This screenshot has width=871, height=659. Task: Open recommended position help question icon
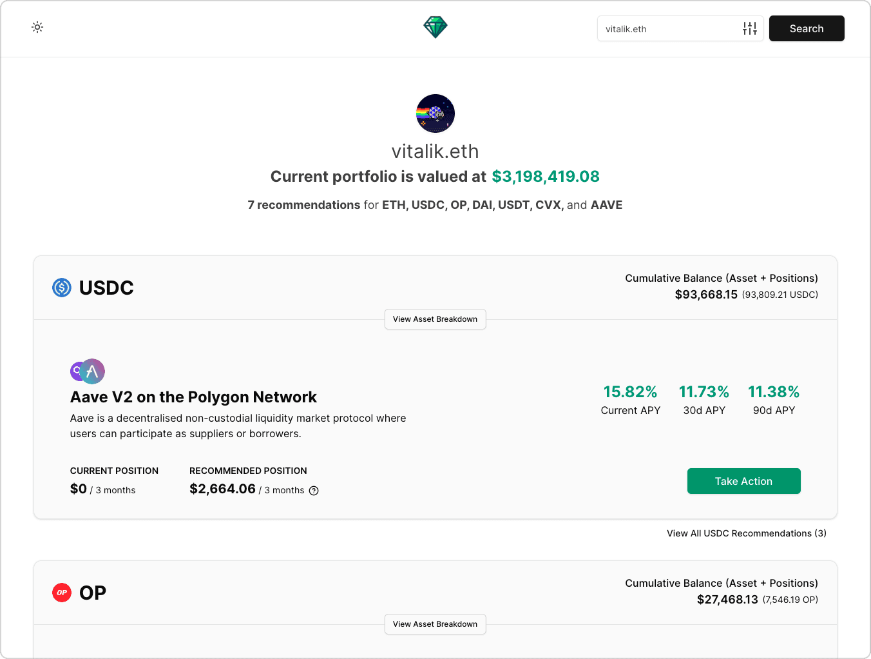coord(314,491)
